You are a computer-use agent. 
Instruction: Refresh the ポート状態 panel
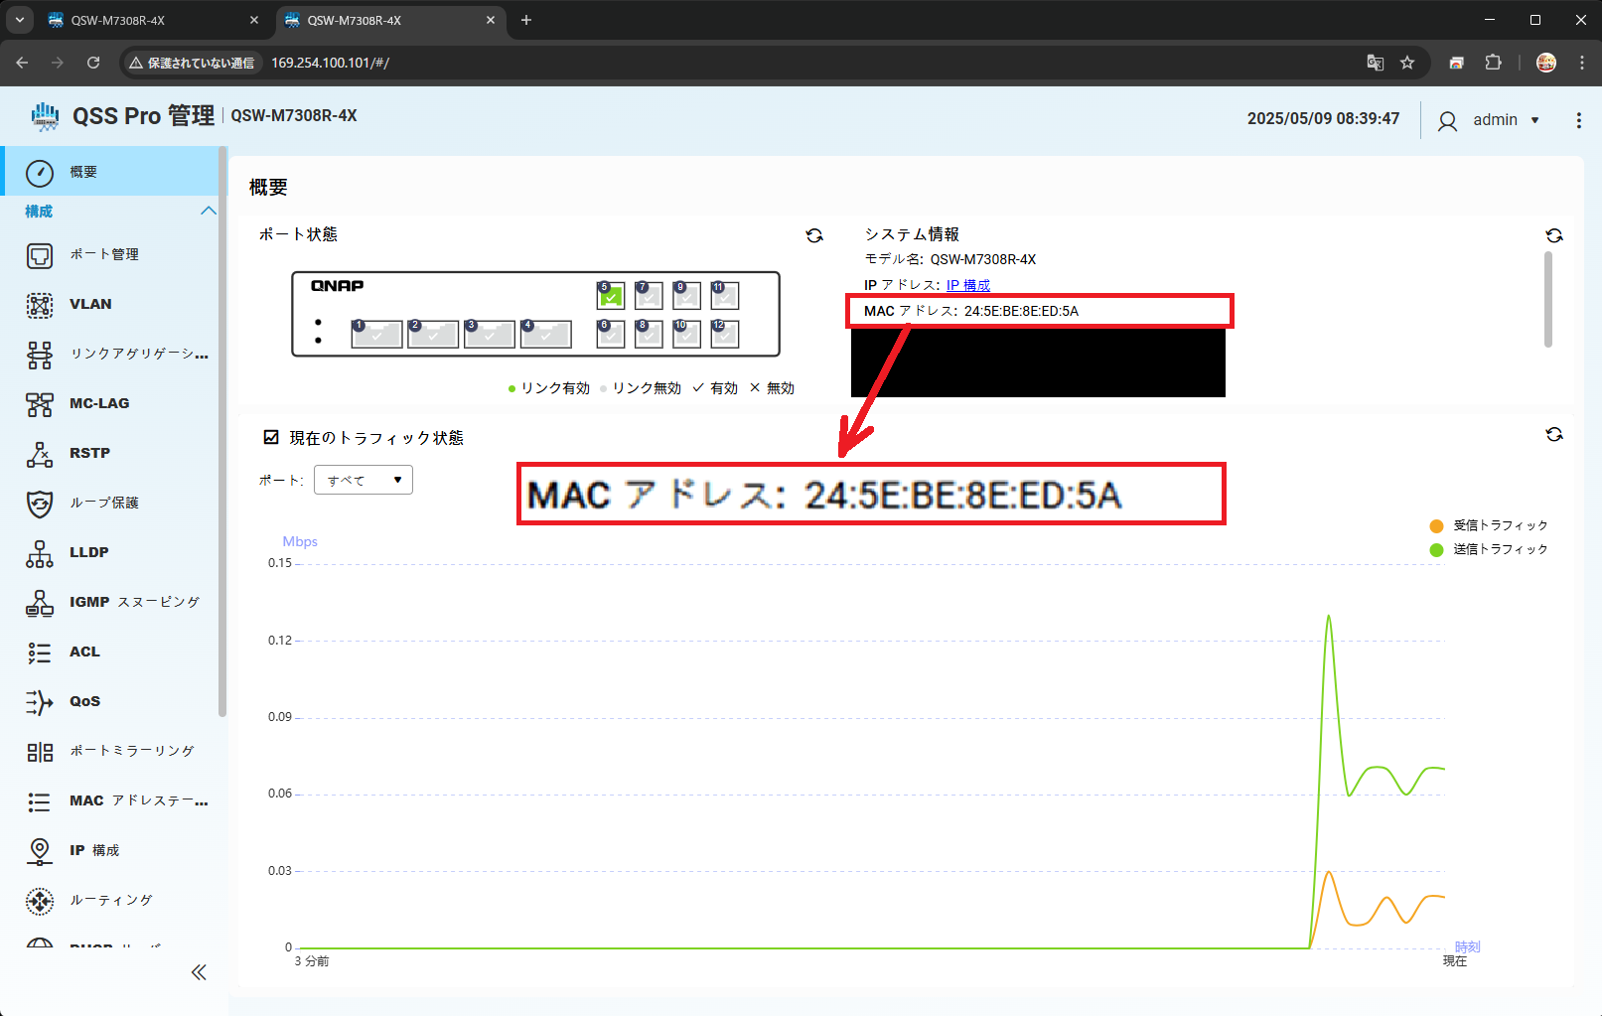pos(814,235)
